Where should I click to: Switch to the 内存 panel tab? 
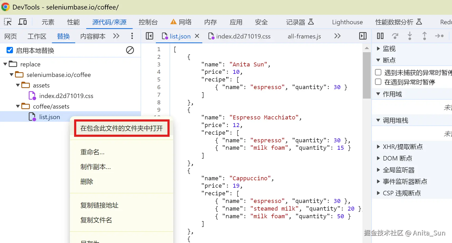tap(210, 22)
